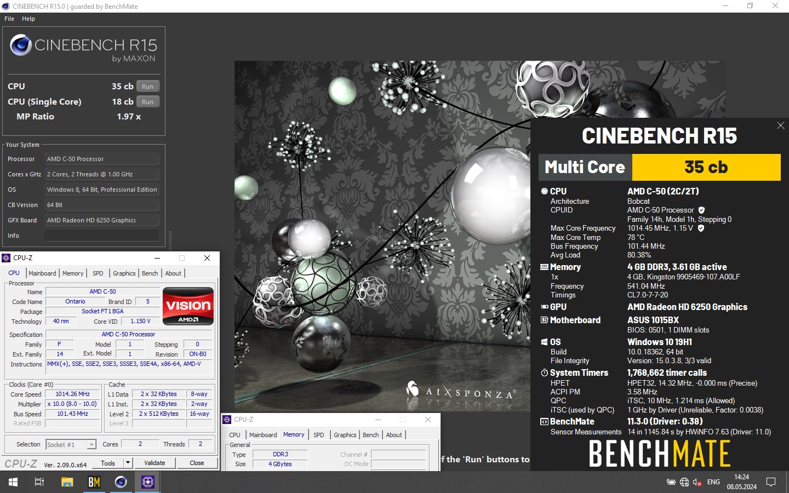This screenshot has height=493, width=789.
Task: Open Mainboard tab in second CPU-Z window
Action: pos(263,435)
